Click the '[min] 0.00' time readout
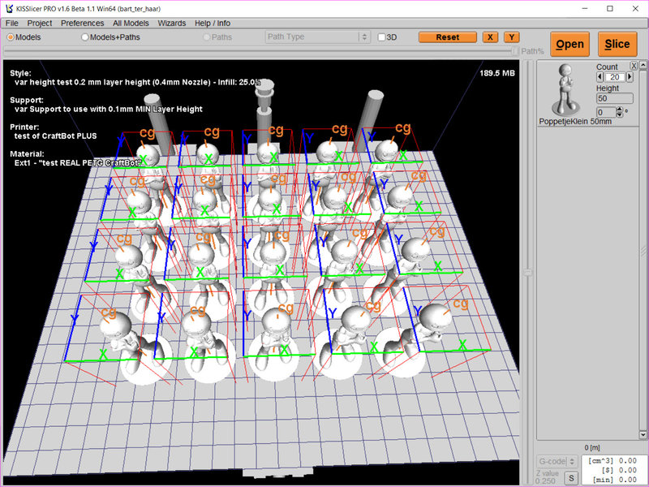 pyautogui.click(x=614, y=480)
